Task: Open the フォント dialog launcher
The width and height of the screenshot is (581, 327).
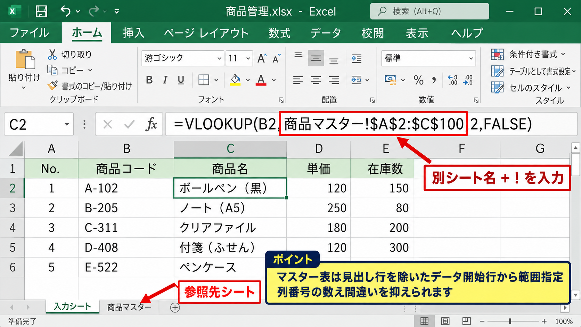Action: coord(281,100)
